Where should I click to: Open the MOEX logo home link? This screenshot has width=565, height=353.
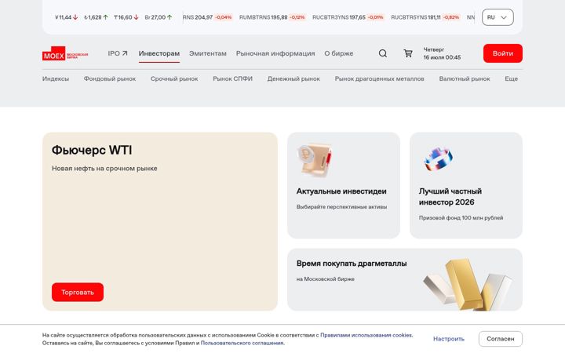pos(65,53)
